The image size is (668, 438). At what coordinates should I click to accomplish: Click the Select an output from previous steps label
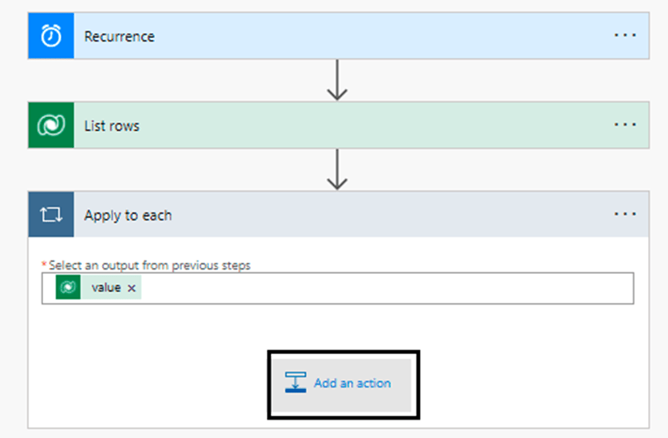149,265
